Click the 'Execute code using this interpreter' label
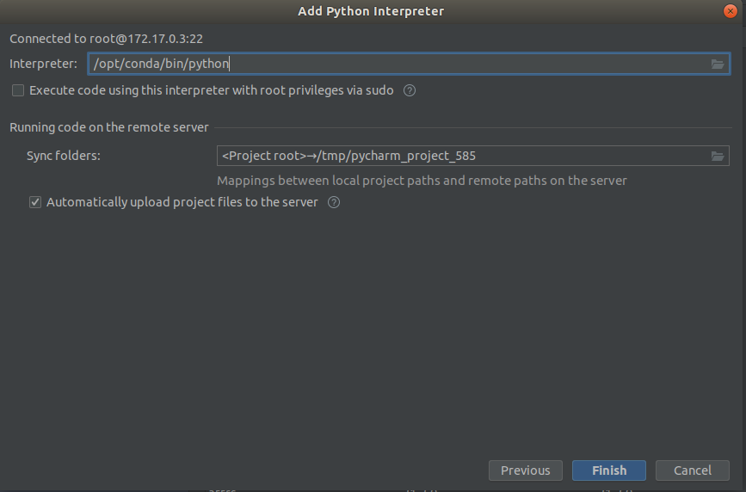Image resolution: width=746 pixels, height=492 pixels. [x=212, y=90]
